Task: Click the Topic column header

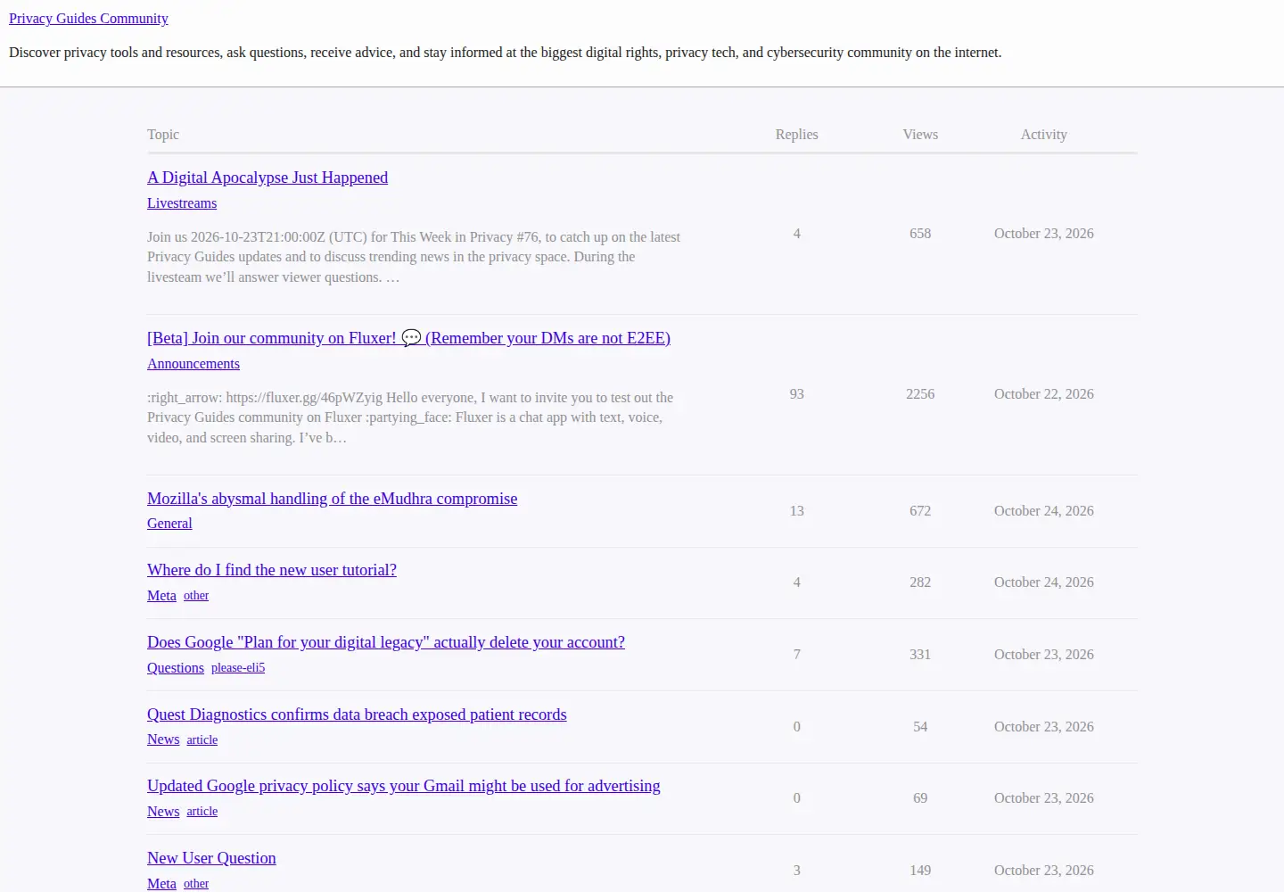Action: 163,135
